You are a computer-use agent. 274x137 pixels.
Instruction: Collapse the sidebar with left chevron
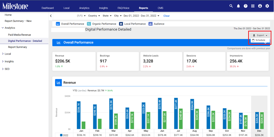point(51,16)
